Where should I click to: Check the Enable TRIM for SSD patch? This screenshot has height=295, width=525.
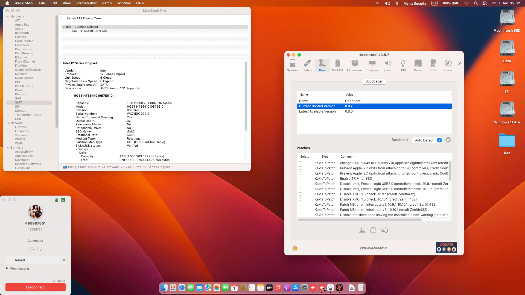coord(301,178)
